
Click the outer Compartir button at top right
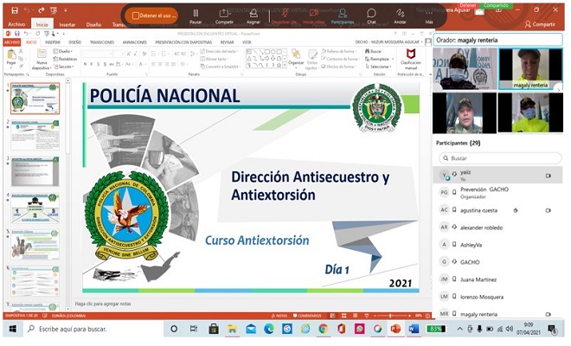point(540,24)
